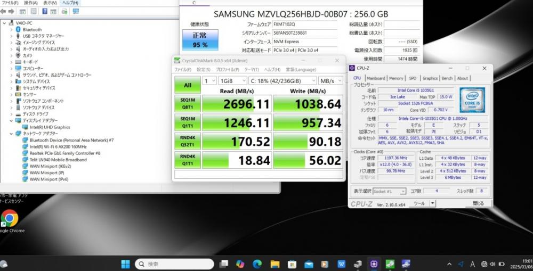Open 操作(A) menu in Device Manager
Screen dimensions: 533x271
tap(31, 3)
